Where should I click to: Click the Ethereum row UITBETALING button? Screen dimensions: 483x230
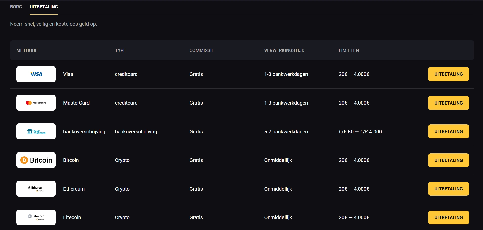(448, 189)
